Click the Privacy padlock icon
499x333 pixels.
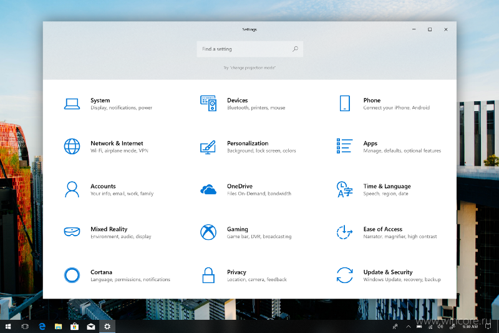208,275
